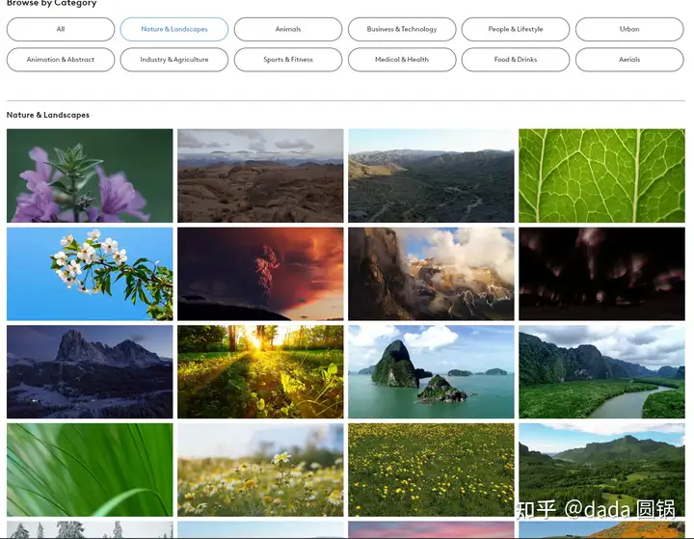
Task: Select the Sports & Fitness category
Action: tap(288, 60)
